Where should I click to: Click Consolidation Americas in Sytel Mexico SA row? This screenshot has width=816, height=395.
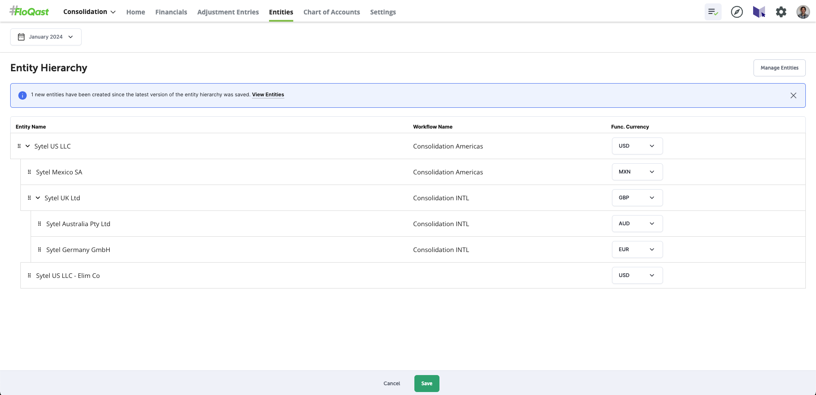tap(448, 172)
